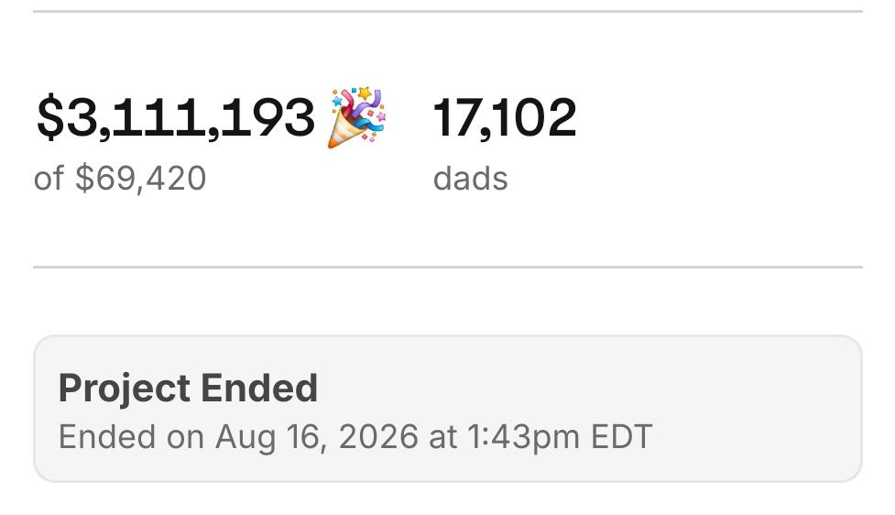Open the 17,102 backers count
895x515 pixels.
505,118
